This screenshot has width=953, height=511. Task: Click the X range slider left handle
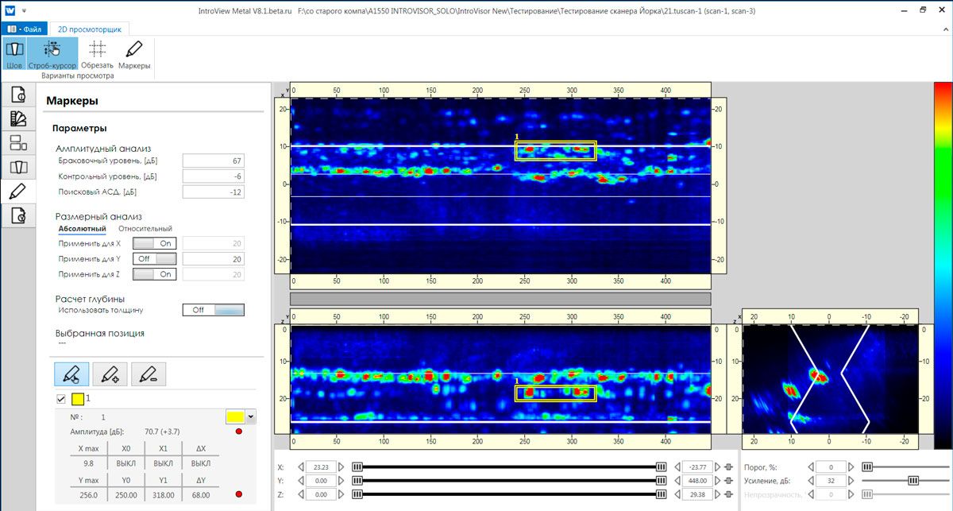(357, 467)
